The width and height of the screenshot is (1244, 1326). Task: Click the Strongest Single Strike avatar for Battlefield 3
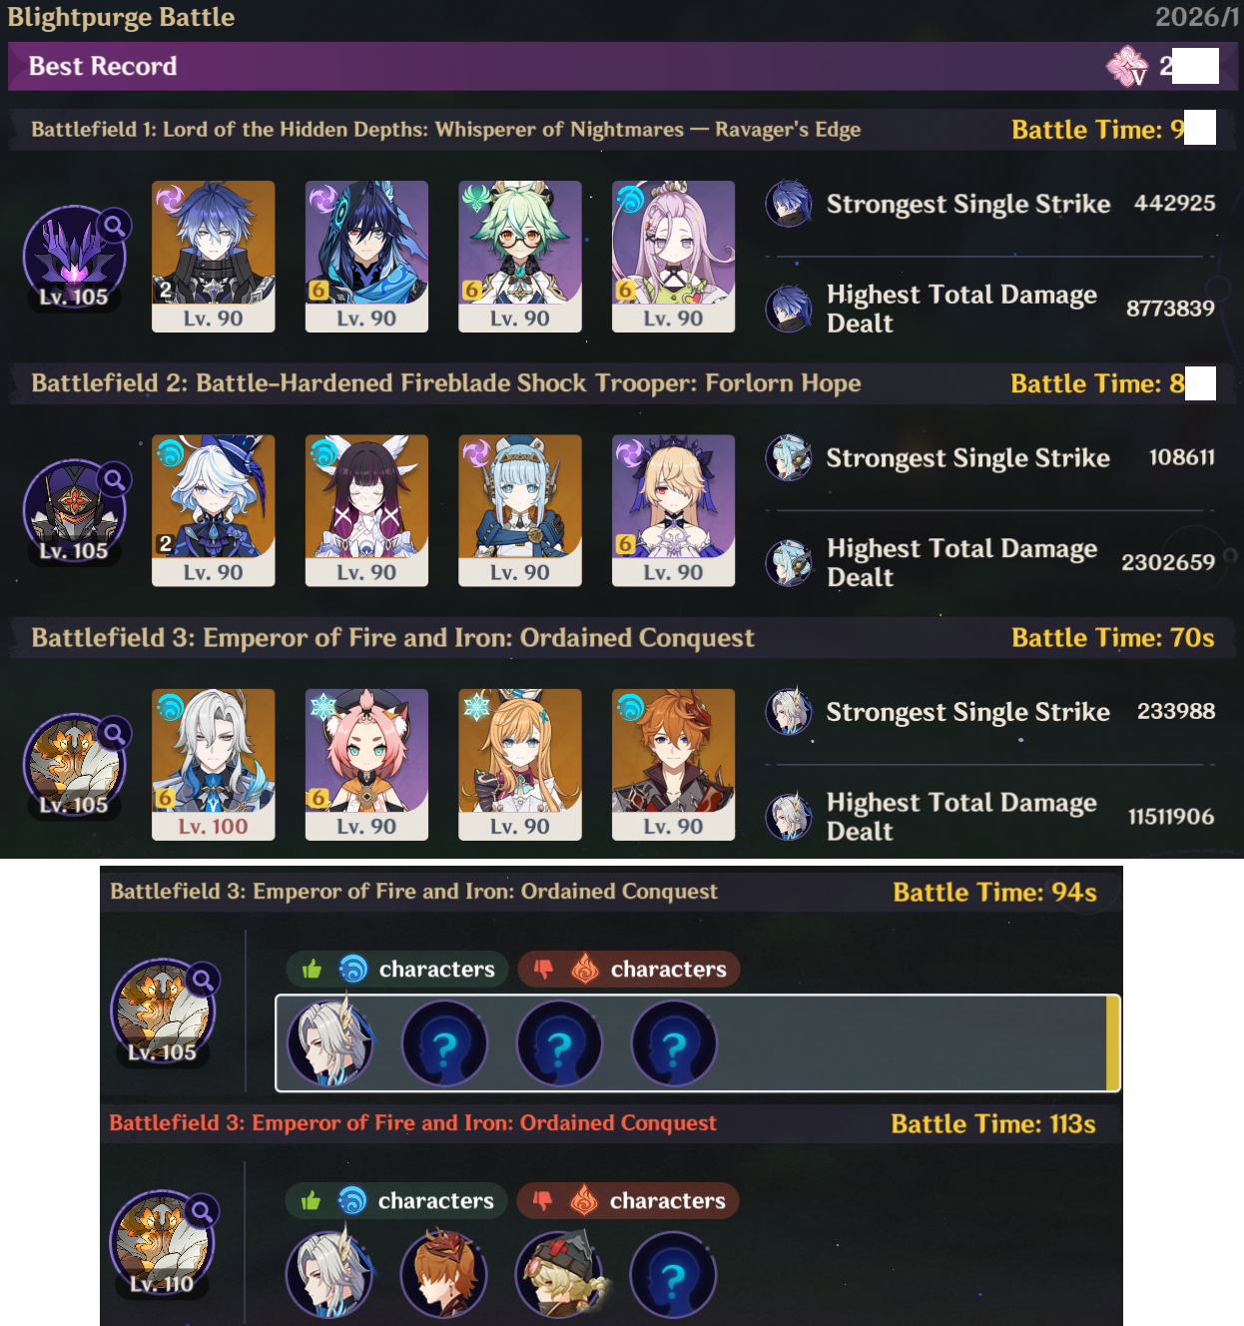[789, 712]
